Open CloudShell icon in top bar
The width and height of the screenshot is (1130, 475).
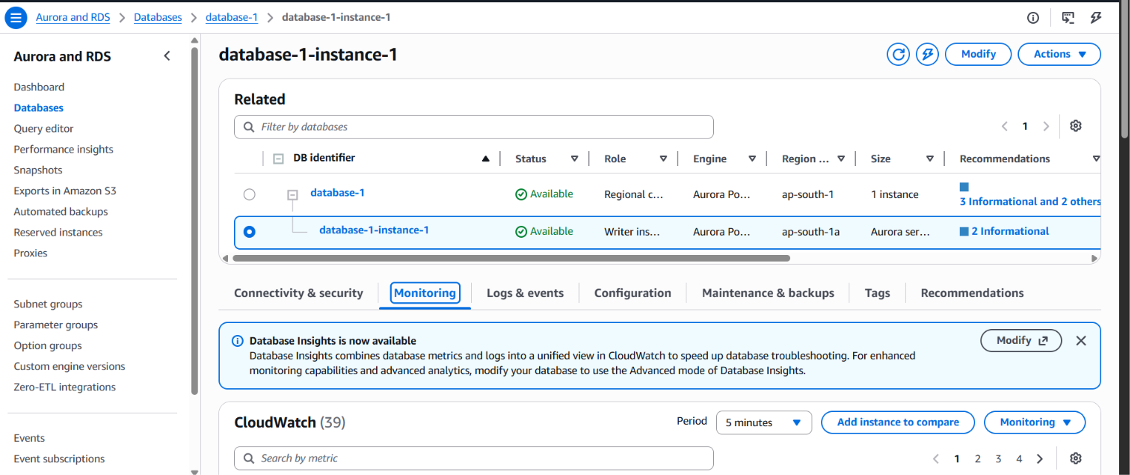[x=1068, y=18]
